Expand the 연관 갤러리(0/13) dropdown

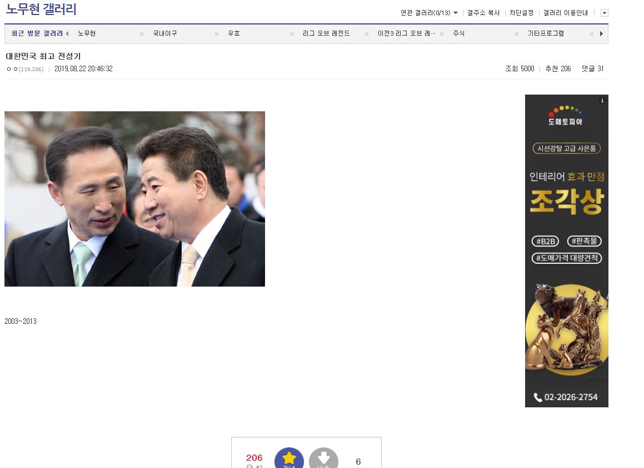tap(429, 13)
